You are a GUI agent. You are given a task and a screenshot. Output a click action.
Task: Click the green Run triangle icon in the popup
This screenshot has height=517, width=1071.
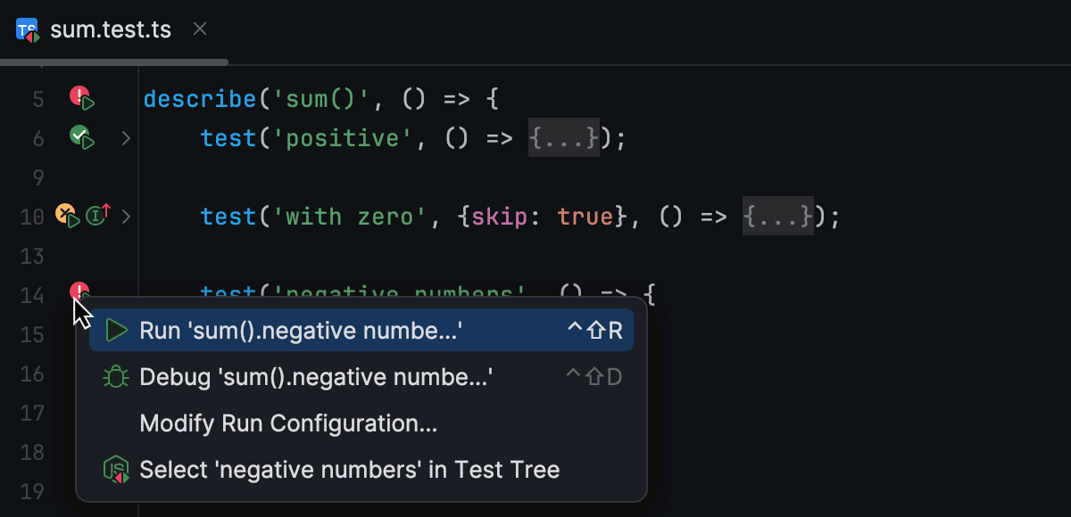(116, 331)
